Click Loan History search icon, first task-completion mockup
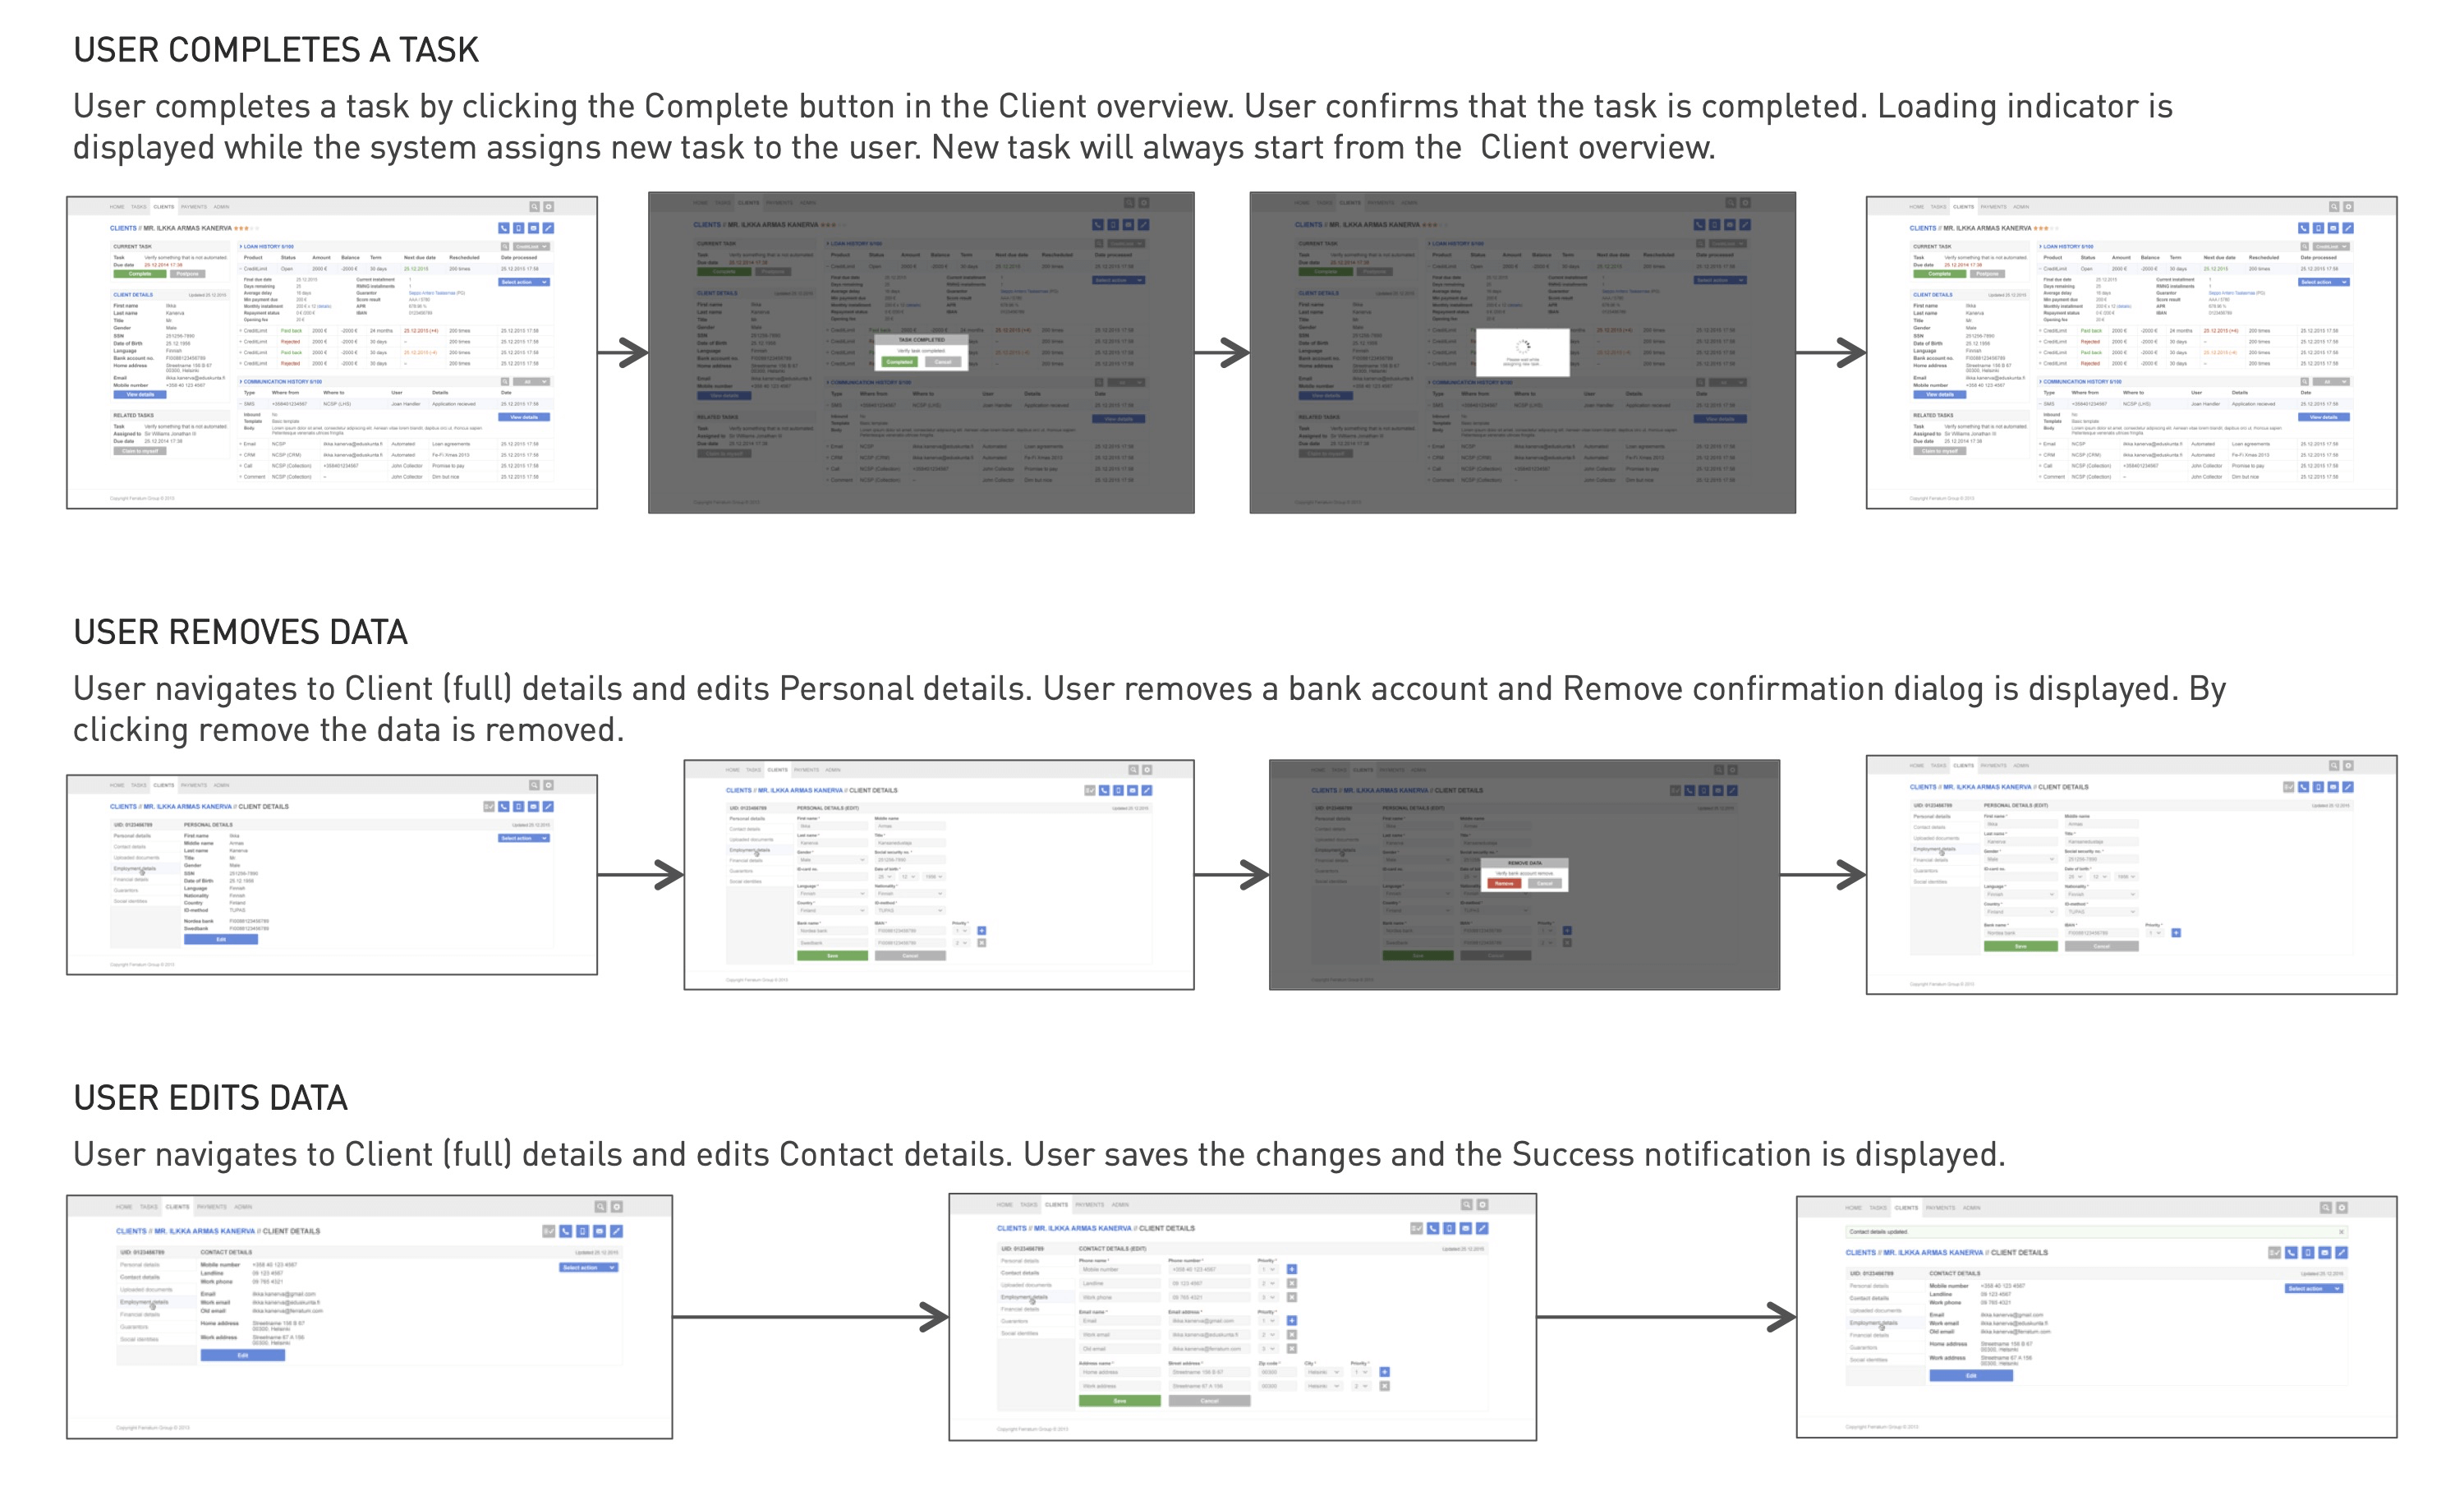 point(505,246)
